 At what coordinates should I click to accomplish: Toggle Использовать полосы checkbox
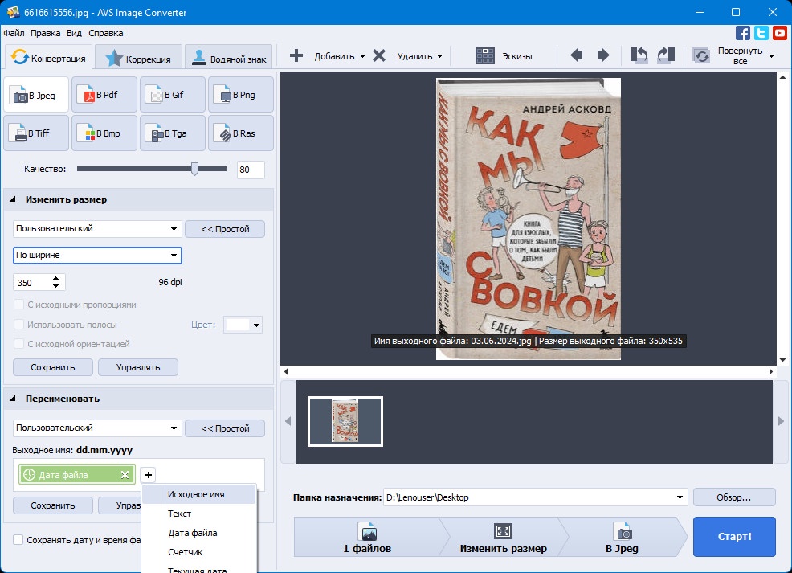point(18,325)
